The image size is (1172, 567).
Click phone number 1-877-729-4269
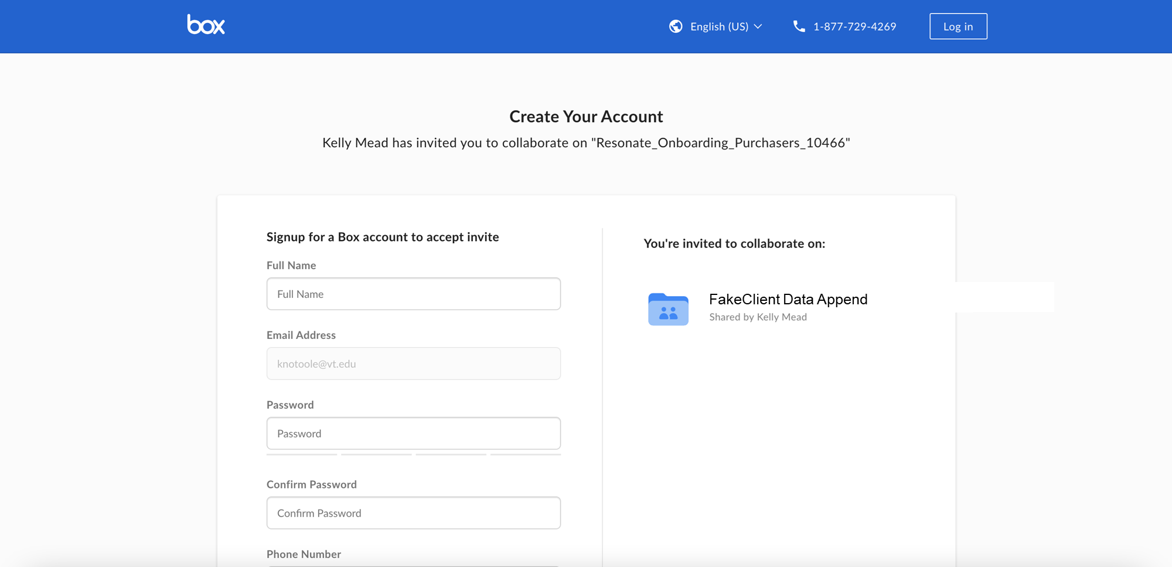coord(854,26)
